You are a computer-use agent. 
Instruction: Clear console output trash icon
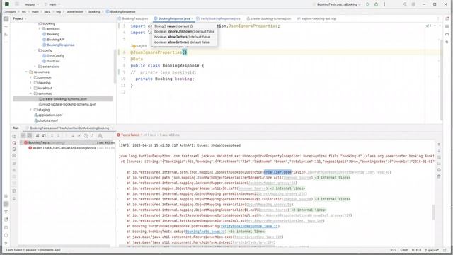(439, 176)
